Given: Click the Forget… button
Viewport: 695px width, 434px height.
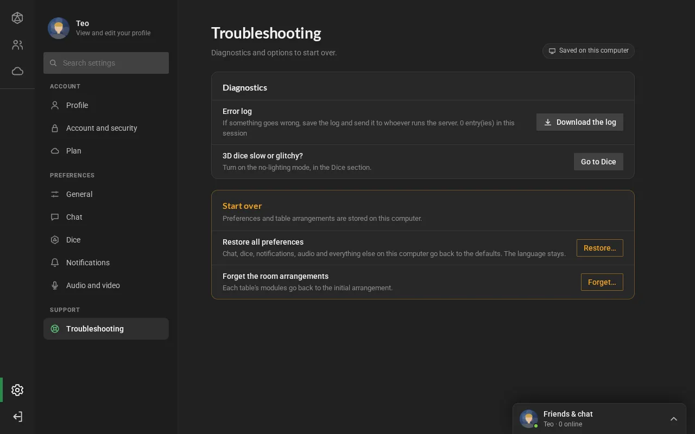Looking at the screenshot, I should 602,282.
